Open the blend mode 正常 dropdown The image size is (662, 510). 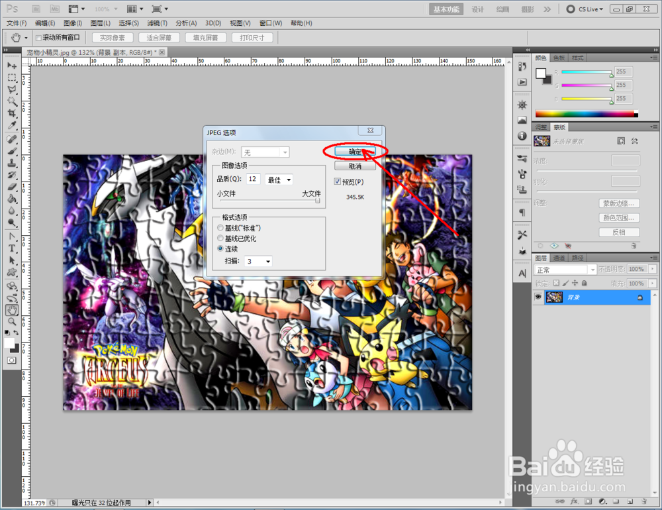click(565, 270)
